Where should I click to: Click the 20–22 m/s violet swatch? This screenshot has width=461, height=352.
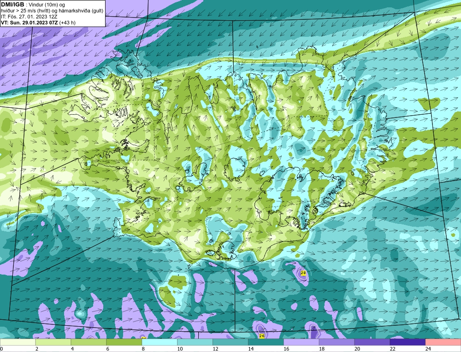pyautogui.click(x=372, y=342)
